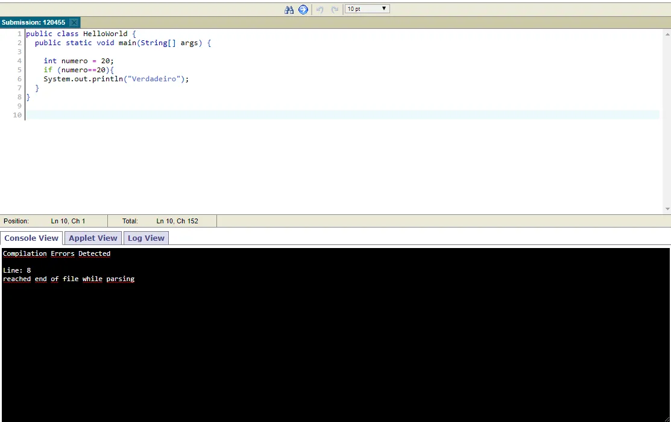671x422 pixels.
Task: Click 'Ln 10, Ch 152' total status
Action: pyautogui.click(x=177, y=221)
